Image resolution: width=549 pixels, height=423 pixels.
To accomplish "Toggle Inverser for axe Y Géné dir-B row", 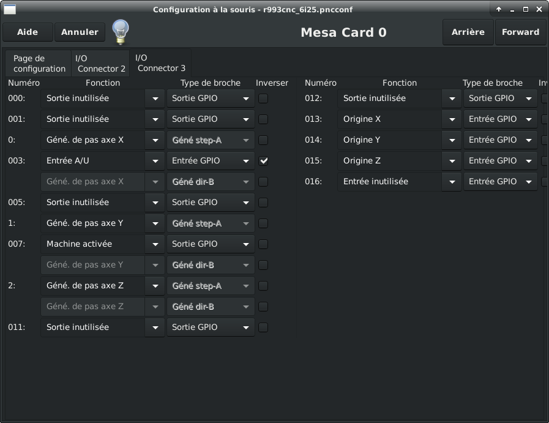I will tap(263, 265).
